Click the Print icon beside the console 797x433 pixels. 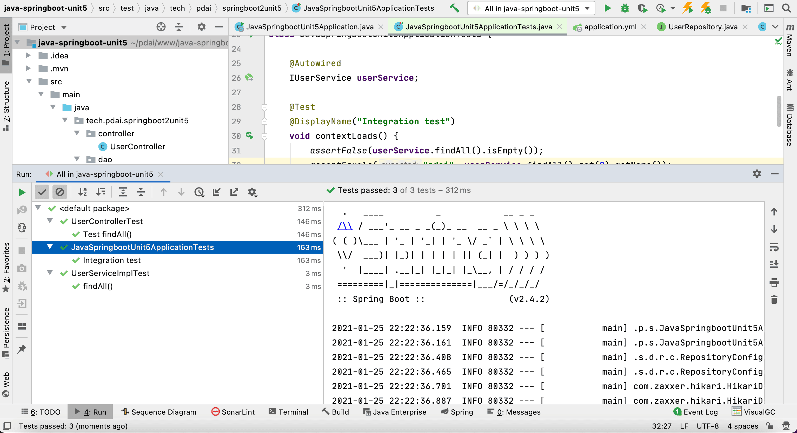tap(774, 282)
